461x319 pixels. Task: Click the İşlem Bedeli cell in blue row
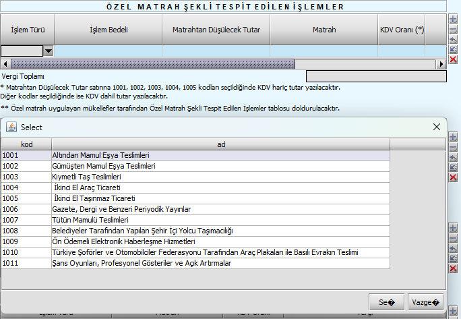(x=109, y=51)
